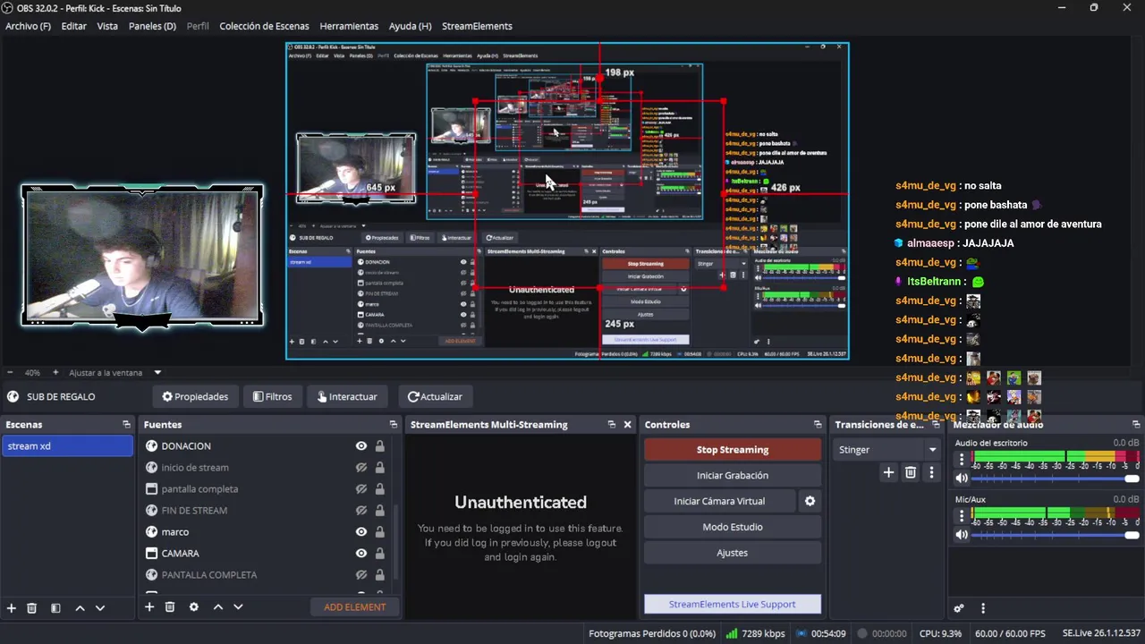This screenshot has height=644, width=1145.
Task: Click StreamElements Live Support
Action: [x=733, y=604]
